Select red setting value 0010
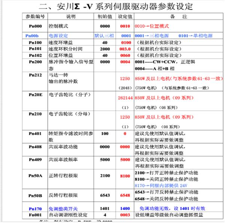The height and width of the screenshot is (223, 225). coord(125,26)
